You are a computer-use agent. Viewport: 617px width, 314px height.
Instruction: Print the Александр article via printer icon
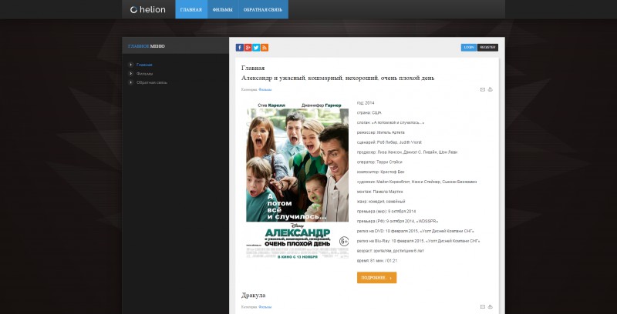(x=491, y=89)
